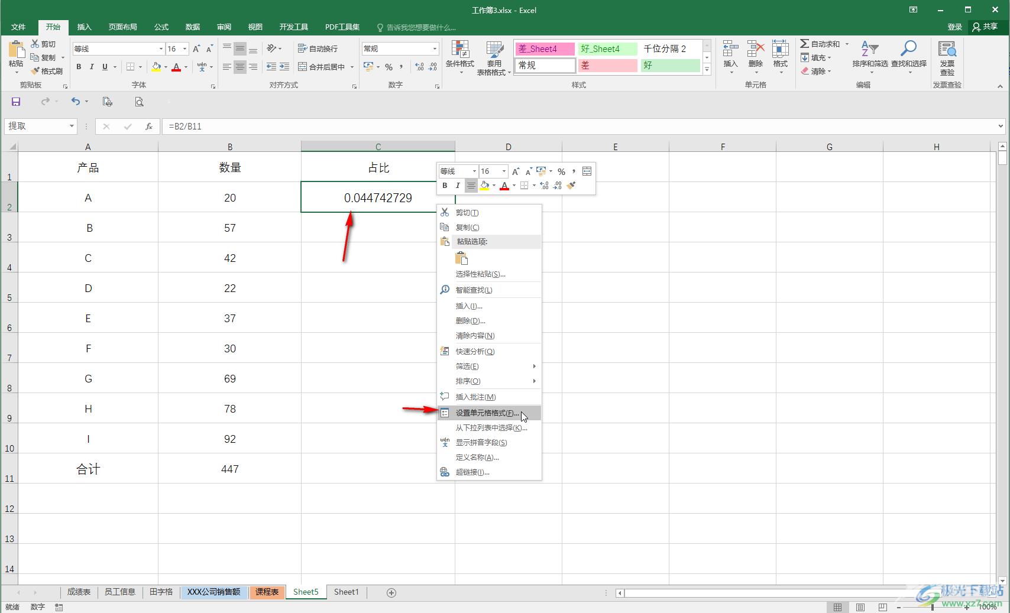
Task: Click the Format as Table icon
Action: pos(494,50)
